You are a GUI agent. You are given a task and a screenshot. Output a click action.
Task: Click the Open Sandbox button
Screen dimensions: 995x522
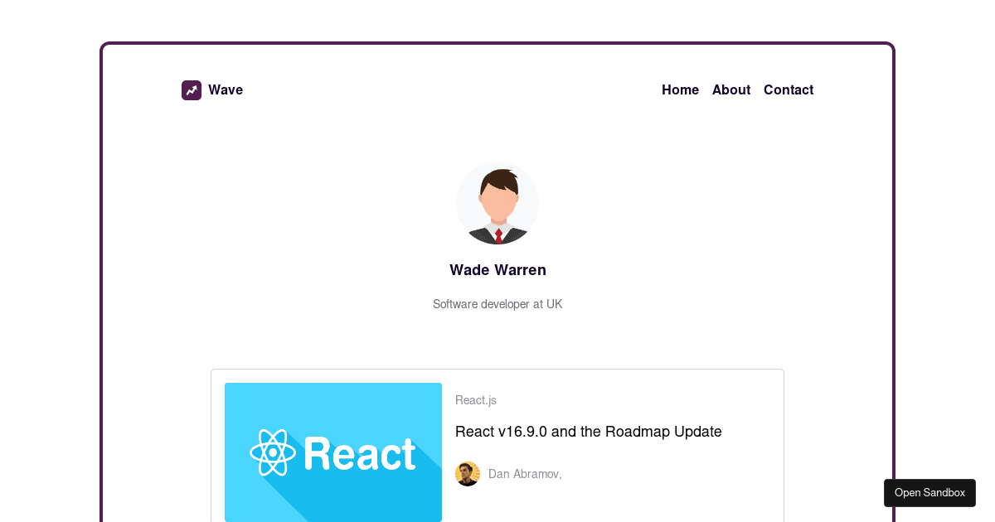929,493
